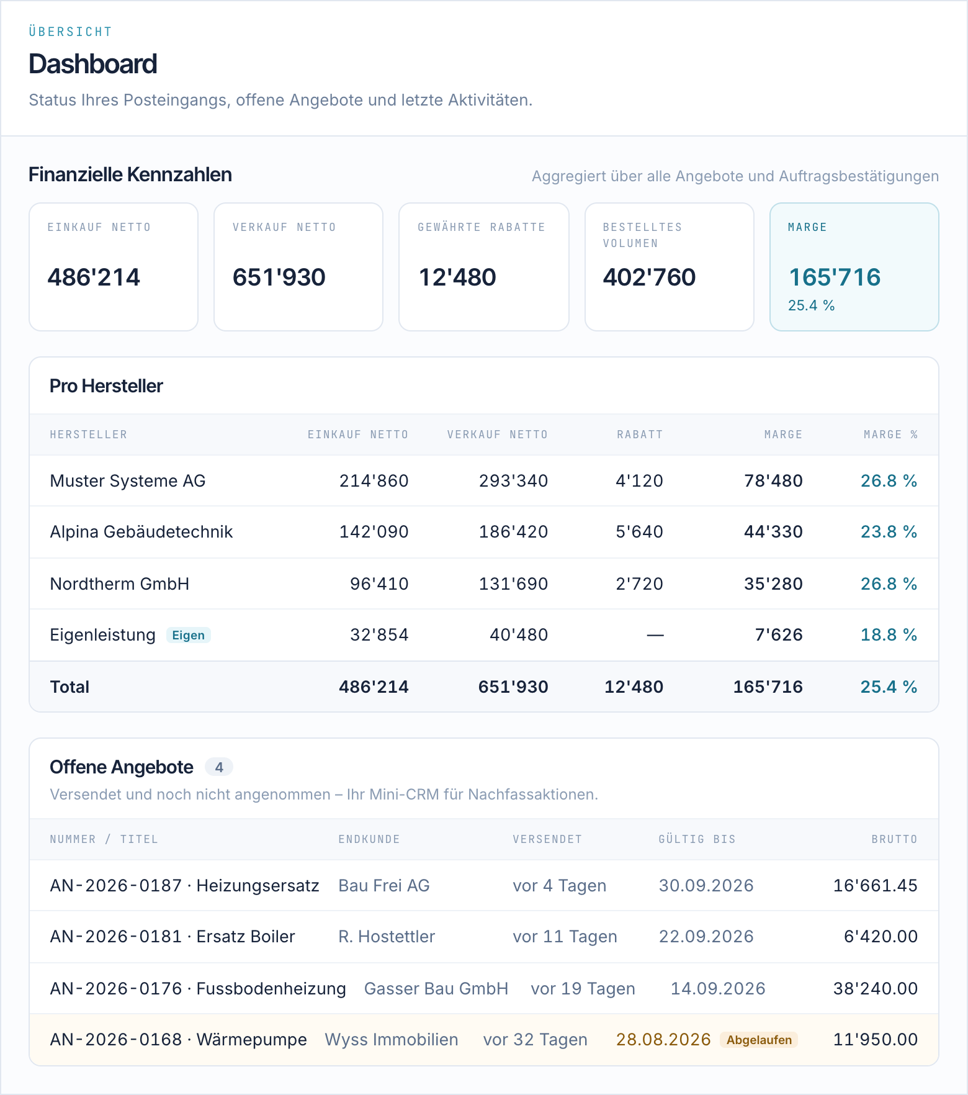Click Muster Systeme purchase value 214'860
Image resolution: width=968 pixels, height=1095 pixels.
coord(374,481)
